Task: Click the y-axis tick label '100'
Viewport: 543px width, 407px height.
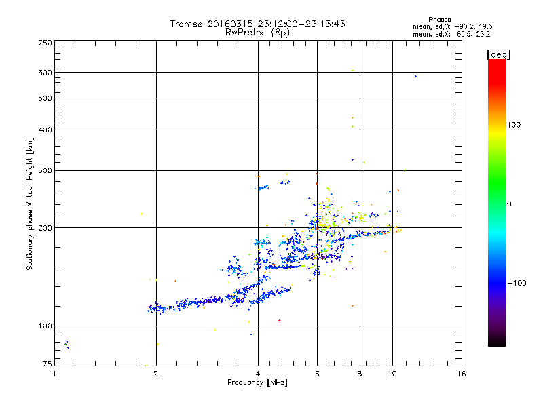Action: tap(45, 326)
